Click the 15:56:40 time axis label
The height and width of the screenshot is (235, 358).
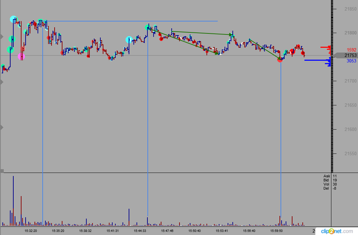(x=249, y=231)
